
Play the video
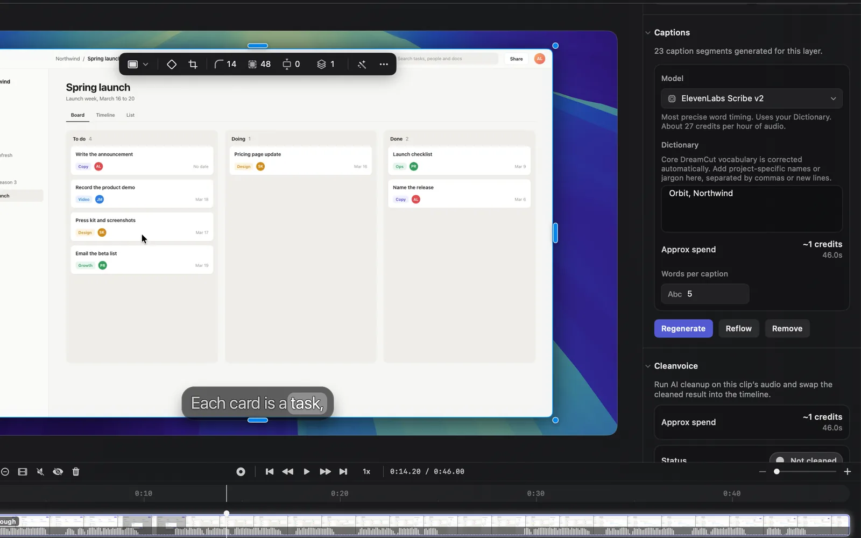(306, 472)
